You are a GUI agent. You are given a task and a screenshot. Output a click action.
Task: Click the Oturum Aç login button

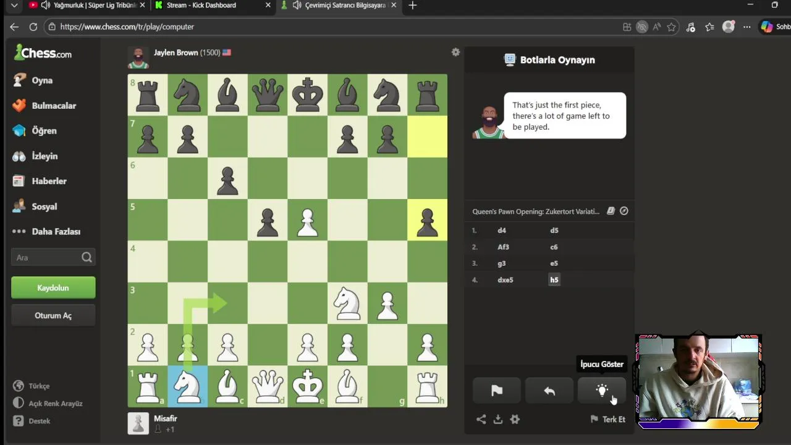[x=53, y=316]
